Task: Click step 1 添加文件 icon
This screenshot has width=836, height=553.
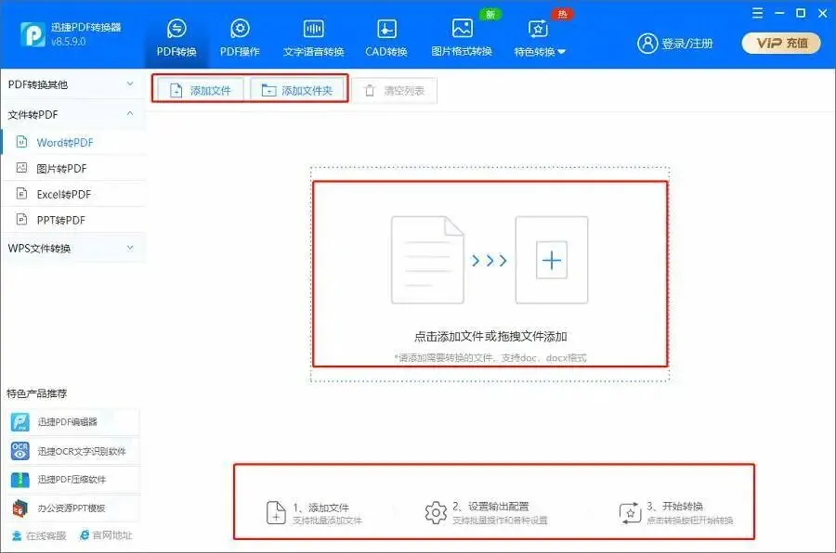Action: (276, 512)
